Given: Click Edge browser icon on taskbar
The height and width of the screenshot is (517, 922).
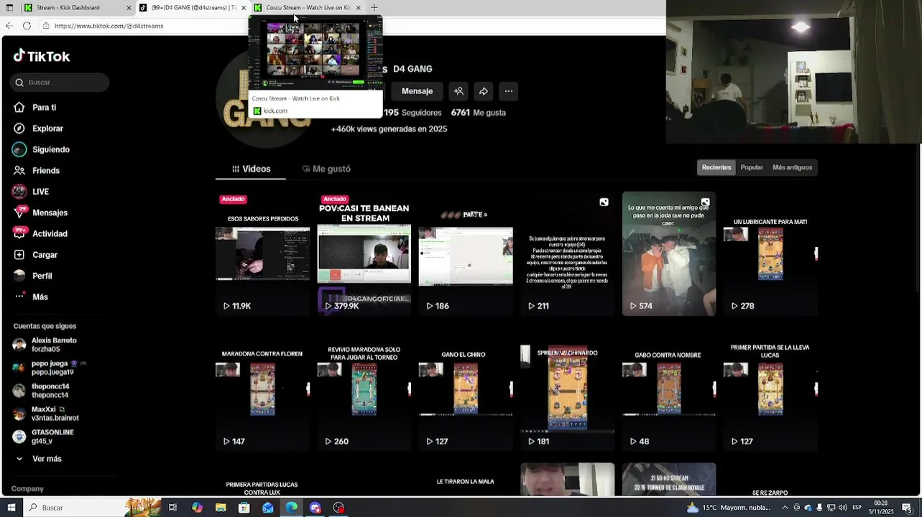Looking at the screenshot, I should point(291,508).
